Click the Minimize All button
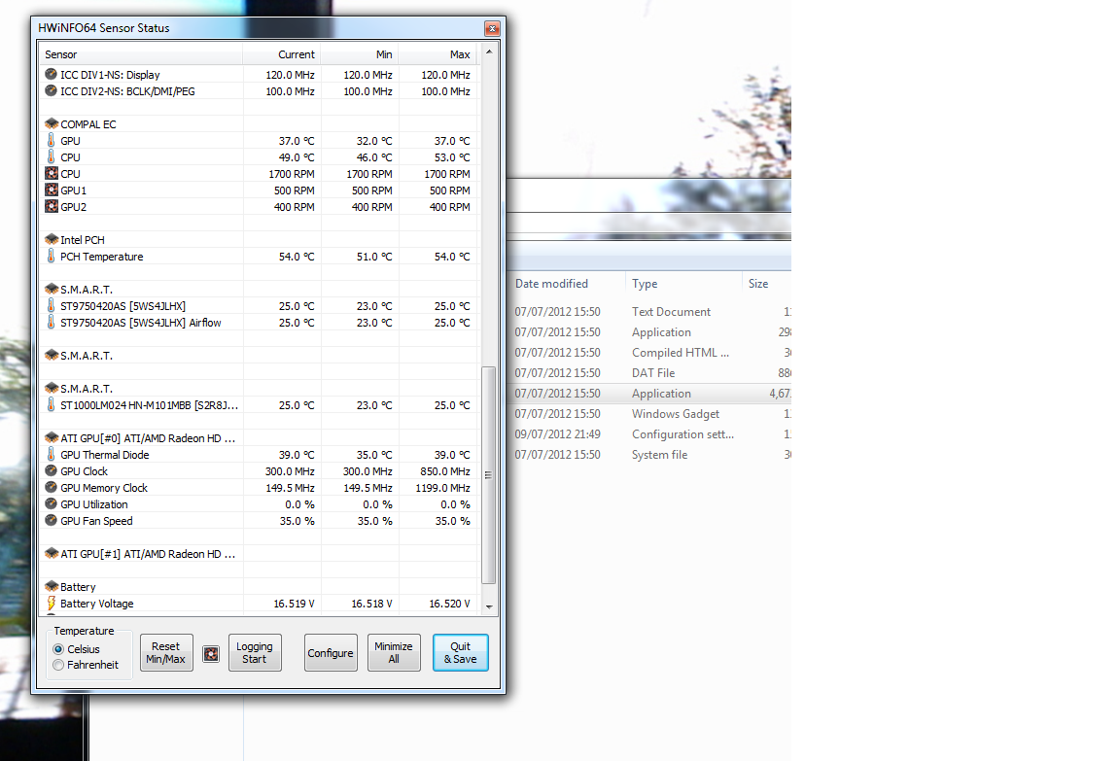Image resolution: width=1120 pixels, height=761 pixels. 394,652
